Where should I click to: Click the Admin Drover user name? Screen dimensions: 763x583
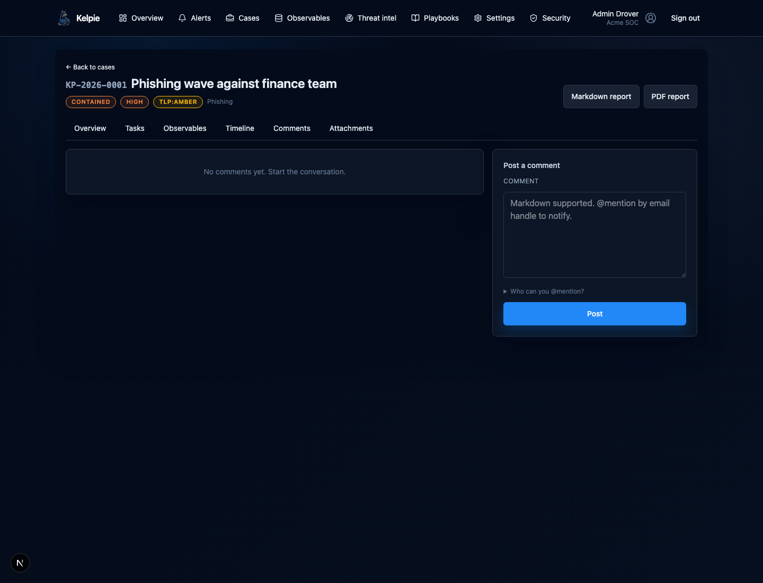click(x=615, y=14)
